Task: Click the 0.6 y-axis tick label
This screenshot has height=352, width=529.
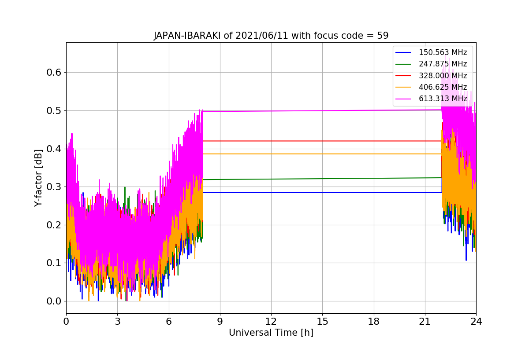Action: tap(54, 72)
